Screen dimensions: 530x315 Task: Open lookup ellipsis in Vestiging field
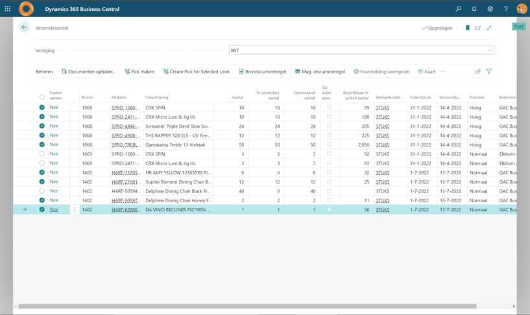[x=489, y=51]
